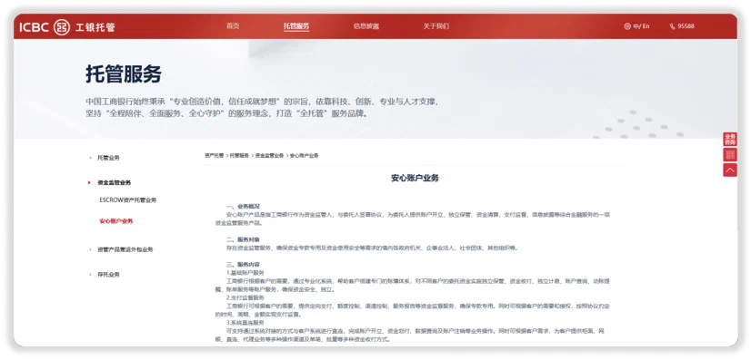Select 资金监管业务 in the sidebar
Image resolution: width=751 pixels, height=360 pixels.
(x=114, y=182)
